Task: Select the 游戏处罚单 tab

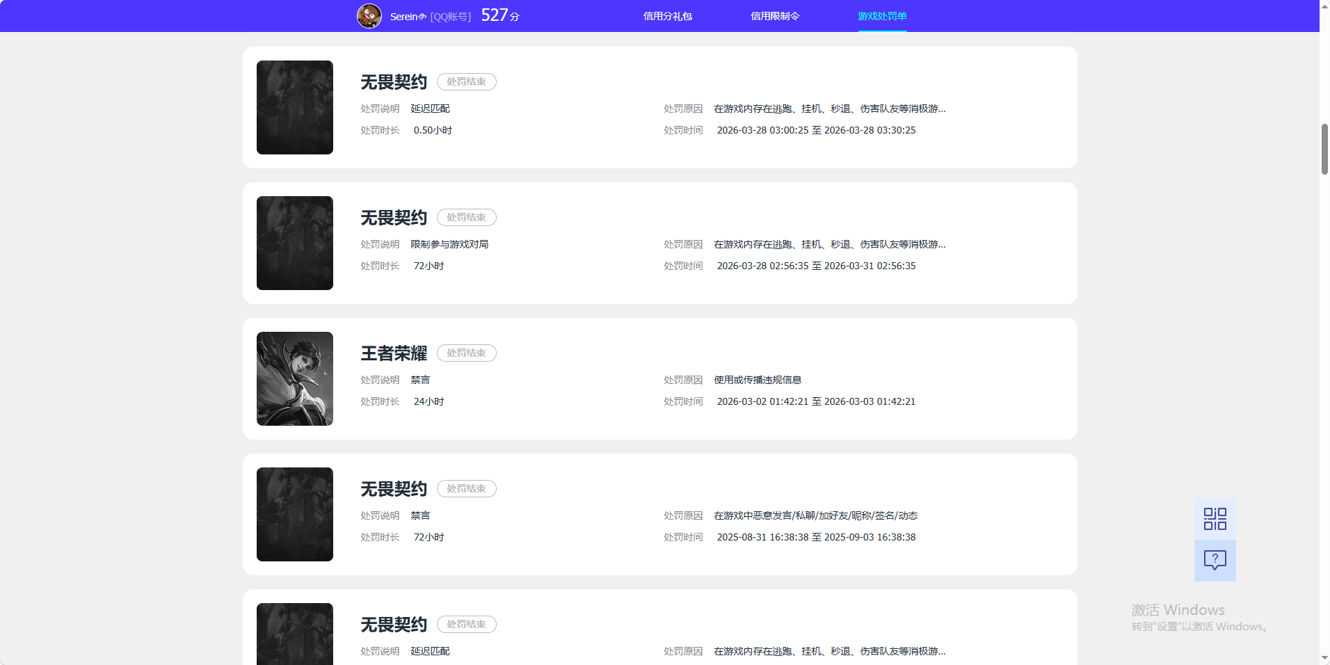Action: 882,16
